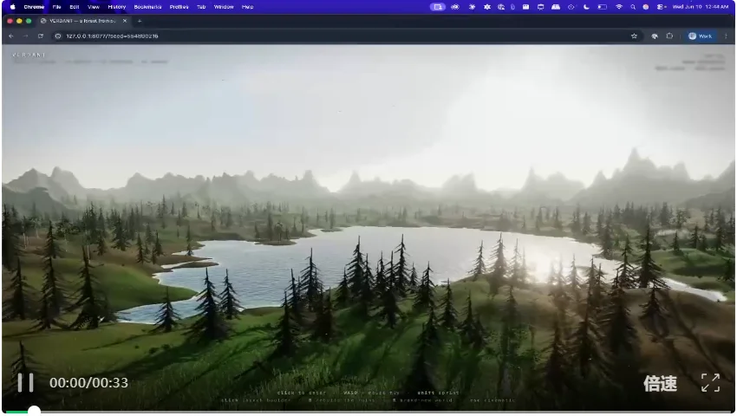The image size is (737, 416).
Task: Open the Work profile menu
Action: 700,36
